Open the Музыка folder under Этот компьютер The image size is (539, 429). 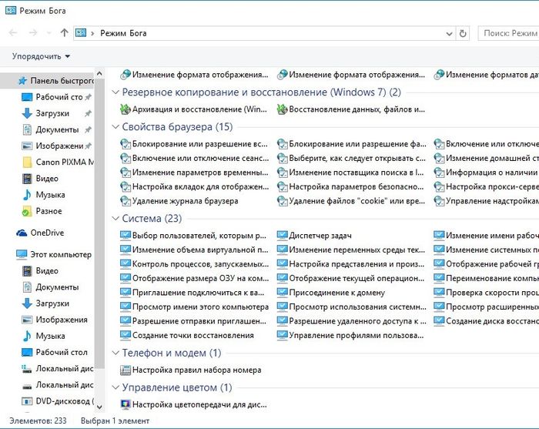pyautogui.click(x=50, y=336)
